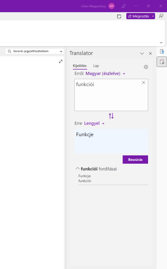Click the feedback person icon

click(161, 16)
